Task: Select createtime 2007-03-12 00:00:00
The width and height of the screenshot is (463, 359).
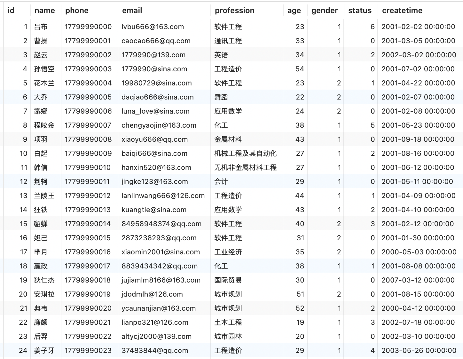Action: click(x=418, y=280)
